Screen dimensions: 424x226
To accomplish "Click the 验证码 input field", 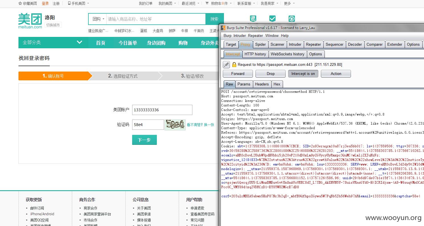I will tap(148, 125).
